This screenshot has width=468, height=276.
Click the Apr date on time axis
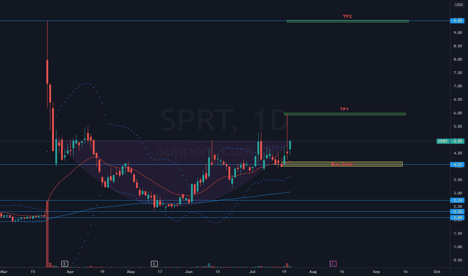pos(70,271)
